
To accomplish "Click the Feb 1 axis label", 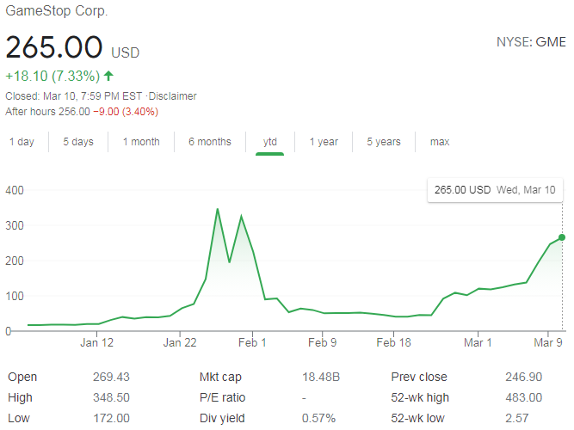I will point(252,342).
